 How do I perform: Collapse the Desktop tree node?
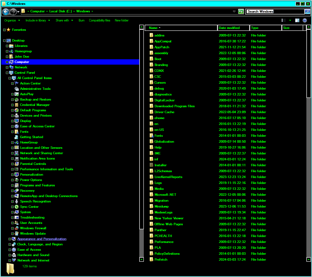(4, 41)
